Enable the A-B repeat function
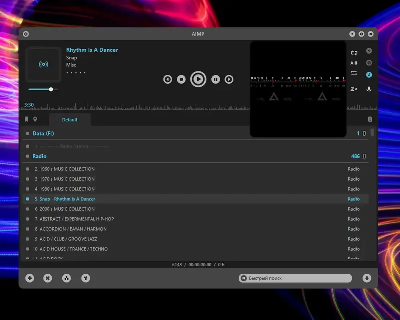The image size is (400, 320). [355, 63]
